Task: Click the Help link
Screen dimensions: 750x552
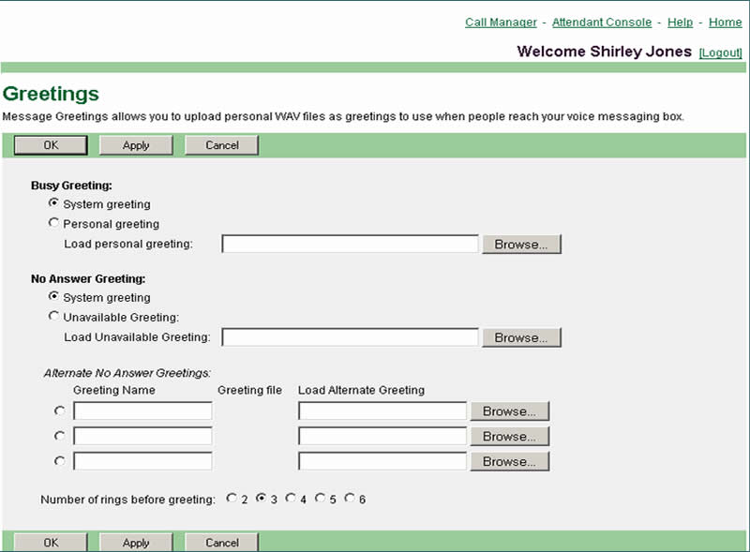Action: click(x=680, y=22)
